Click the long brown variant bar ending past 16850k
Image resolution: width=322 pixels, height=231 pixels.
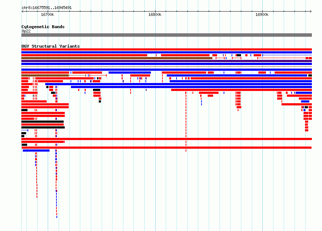117,58
